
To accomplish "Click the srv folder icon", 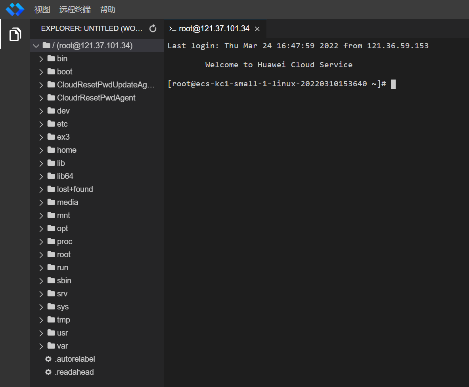I will pyautogui.click(x=51, y=293).
